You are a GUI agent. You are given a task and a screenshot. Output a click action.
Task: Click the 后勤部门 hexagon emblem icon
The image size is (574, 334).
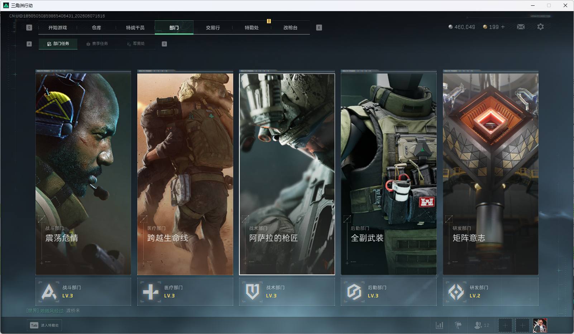click(354, 292)
